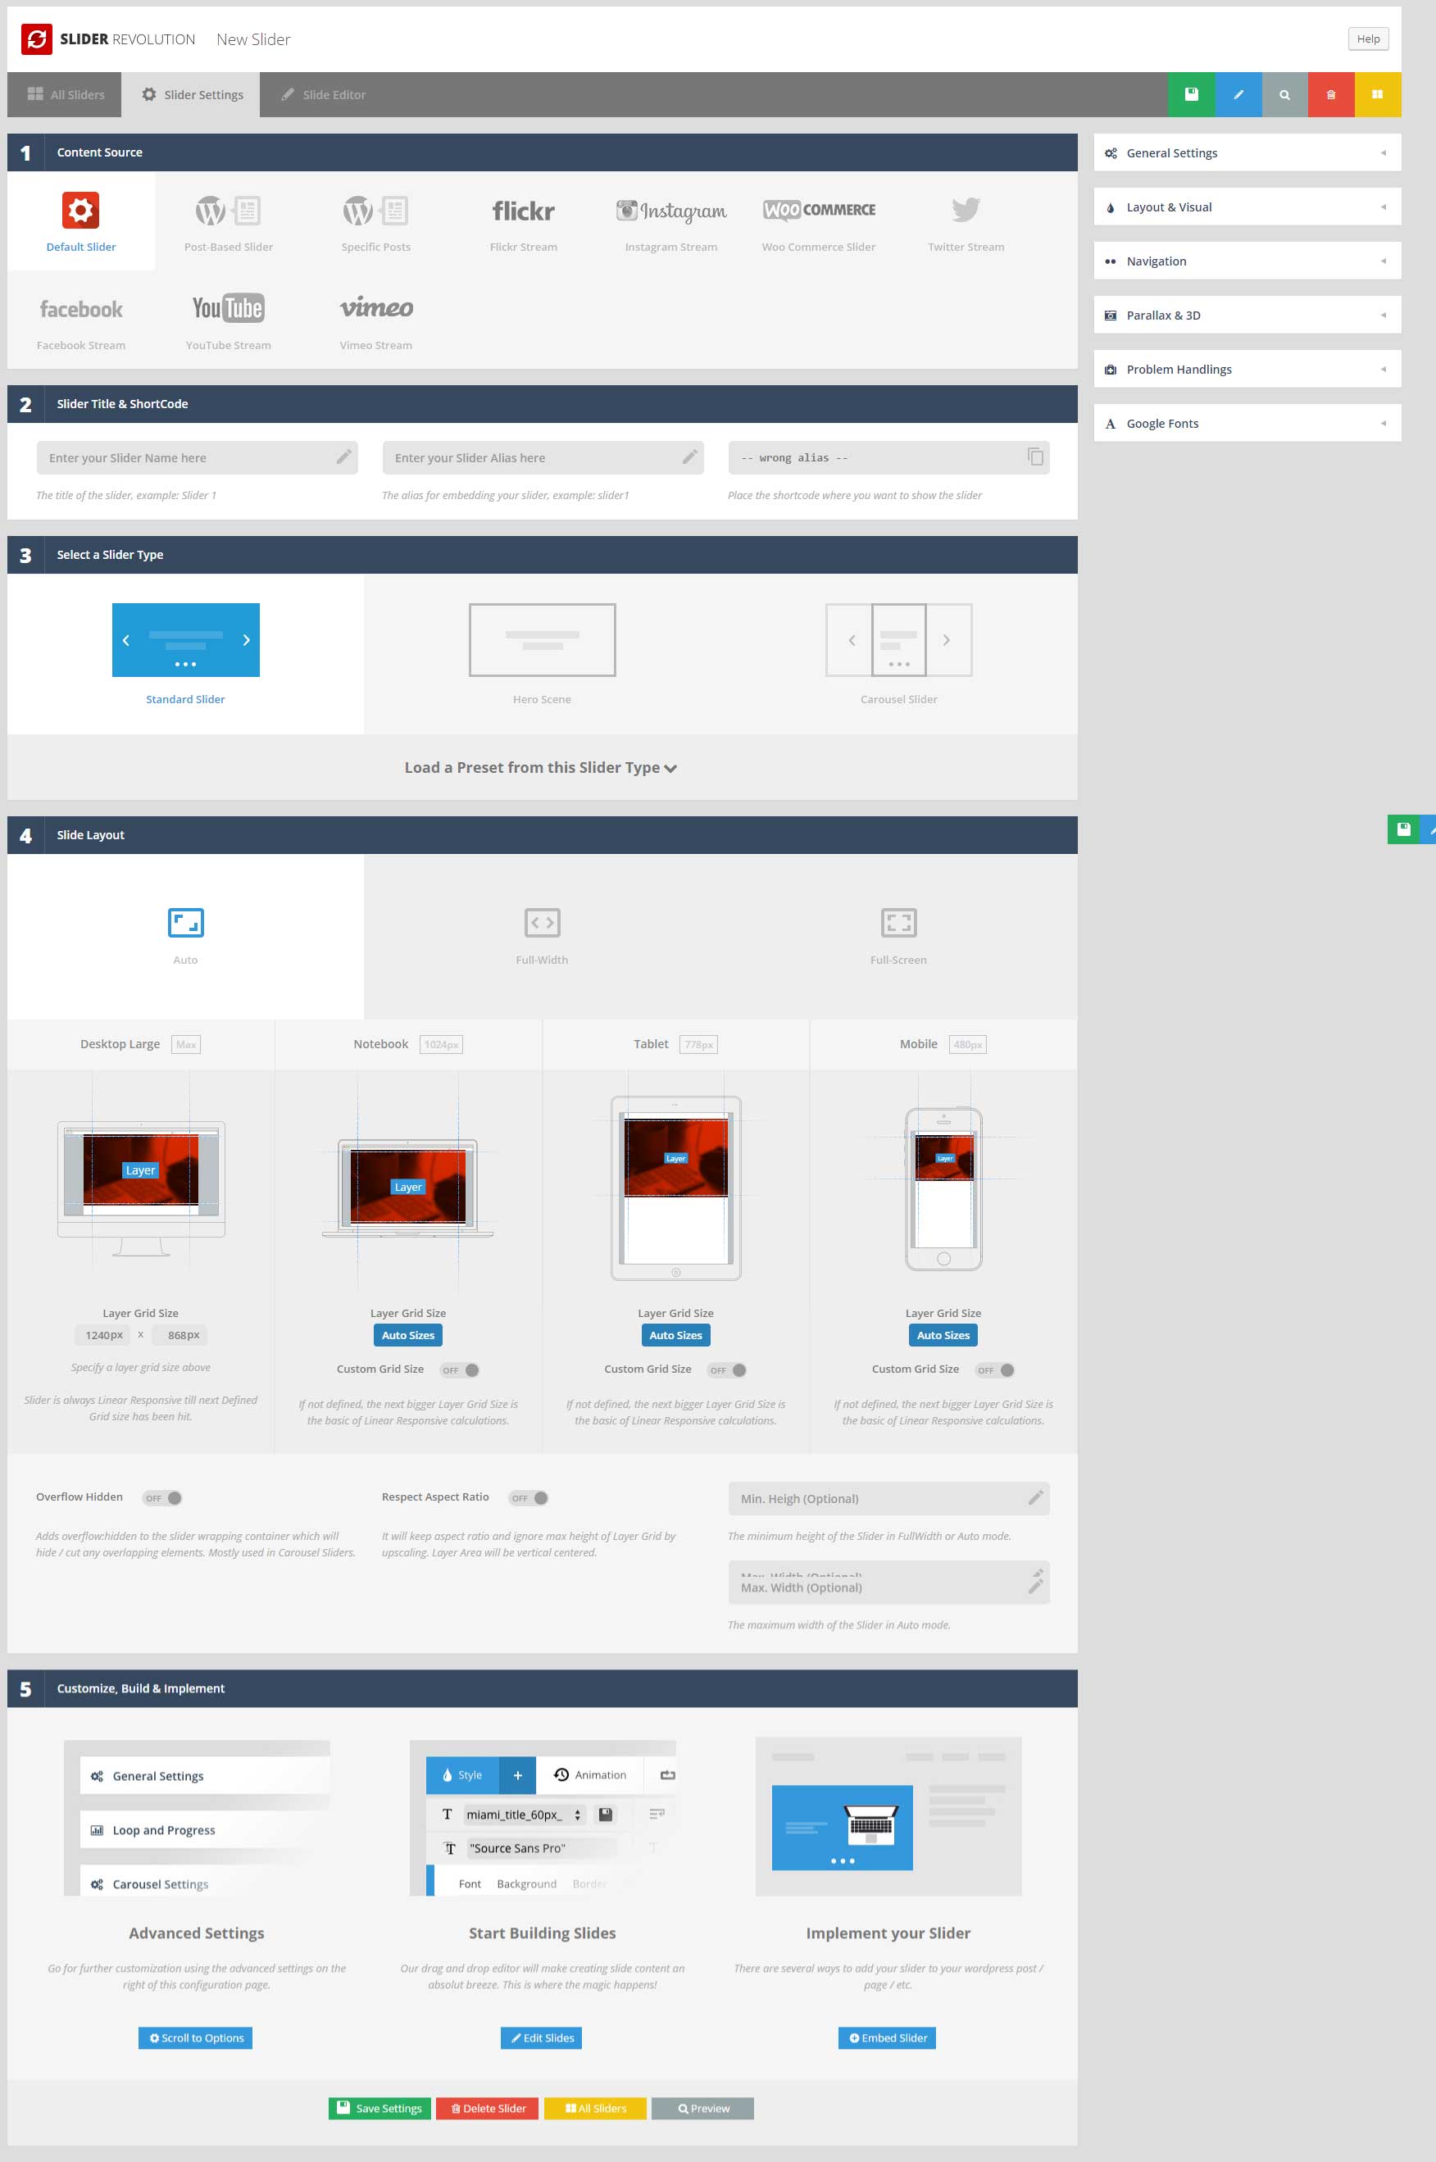Screen dimensions: 1436x2162
Task: Go to the All Sliders tab
Action: click(x=64, y=93)
